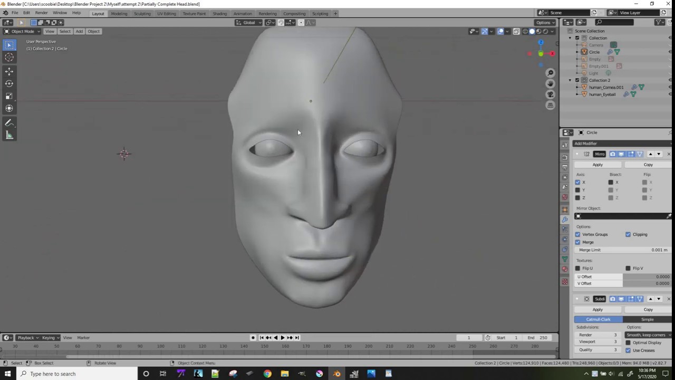Open the Output properties tab

(565, 167)
